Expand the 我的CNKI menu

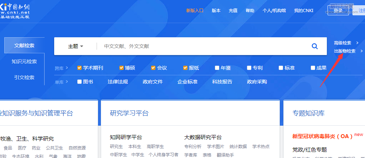click(x=304, y=11)
